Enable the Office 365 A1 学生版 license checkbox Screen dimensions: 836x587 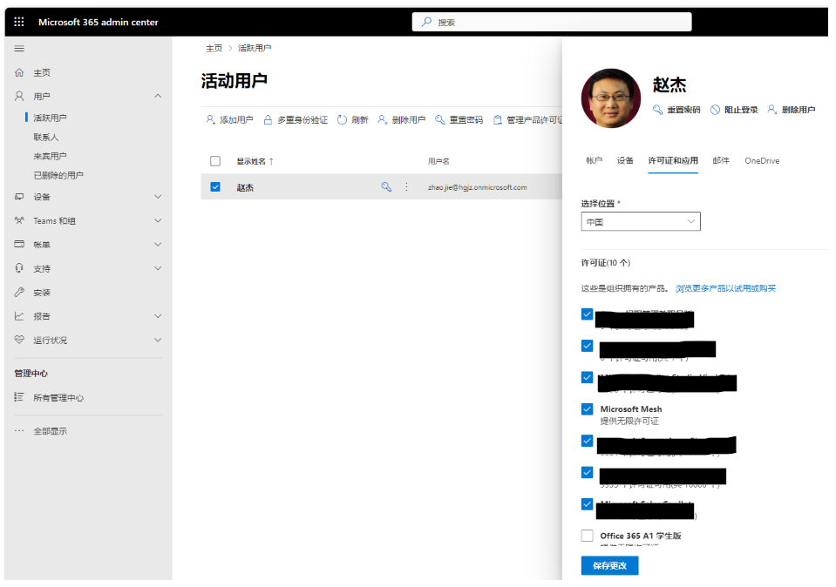point(587,536)
